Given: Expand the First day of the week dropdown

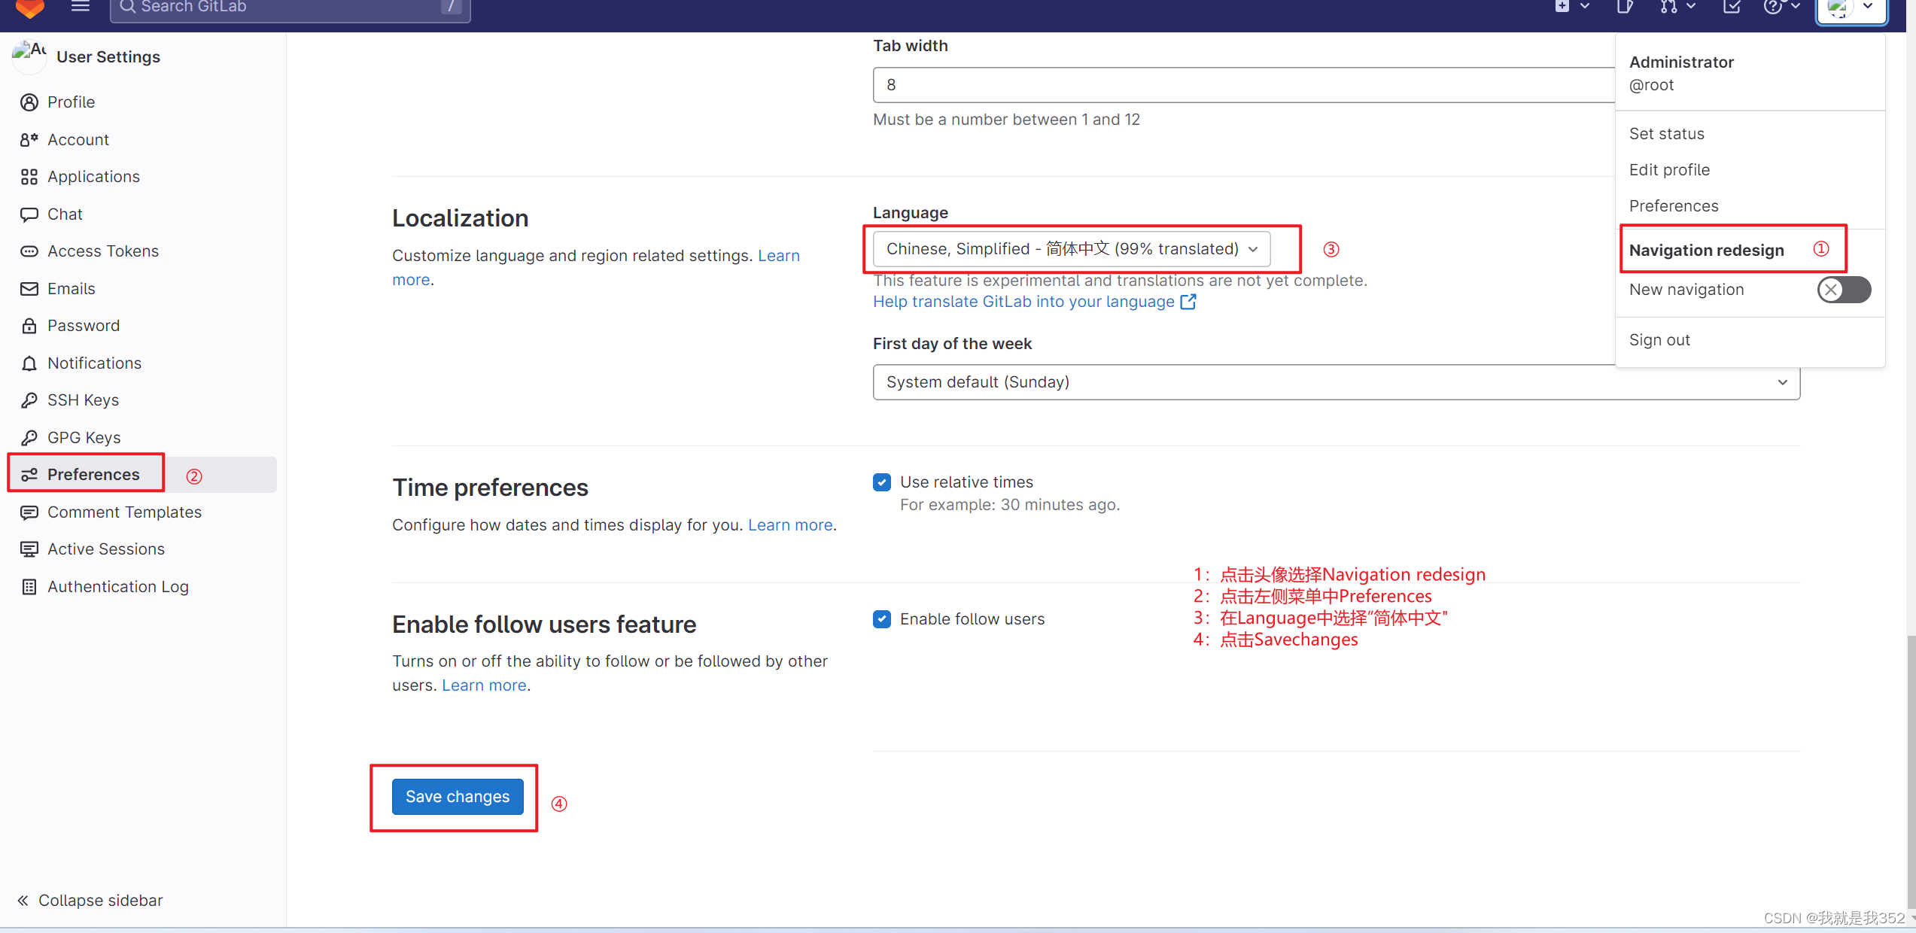Looking at the screenshot, I should 1333,381.
